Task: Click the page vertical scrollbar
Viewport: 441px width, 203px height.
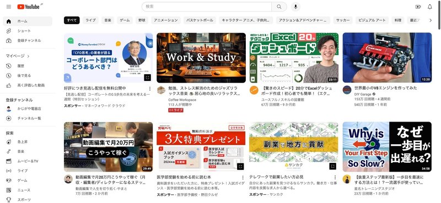Action: point(439,15)
